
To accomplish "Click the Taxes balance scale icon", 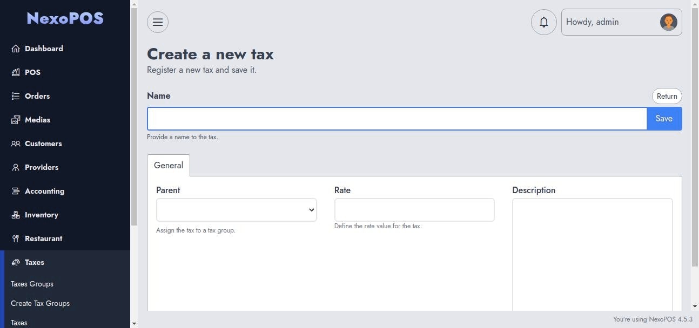I will (16, 262).
